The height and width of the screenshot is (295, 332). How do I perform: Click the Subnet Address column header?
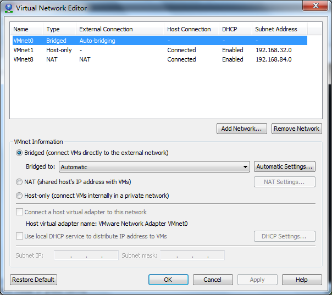coord(279,29)
